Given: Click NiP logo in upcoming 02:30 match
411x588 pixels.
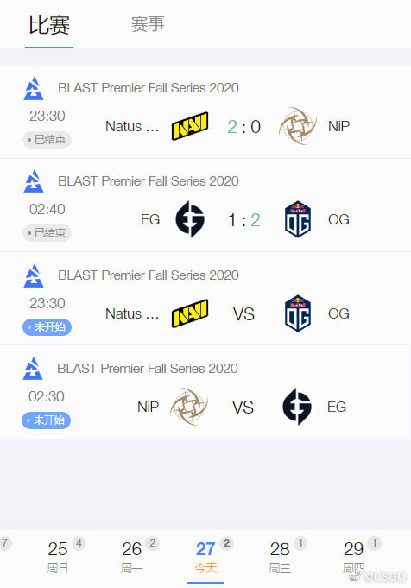Looking at the screenshot, I should pos(189,407).
